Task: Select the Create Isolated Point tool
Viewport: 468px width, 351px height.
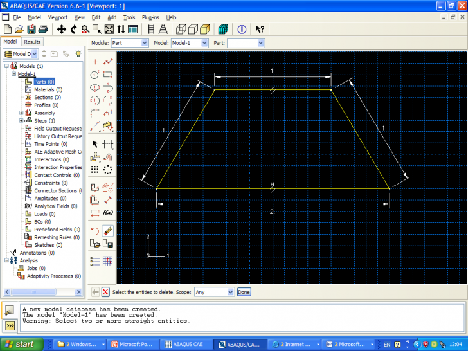Action: pos(95,62)
